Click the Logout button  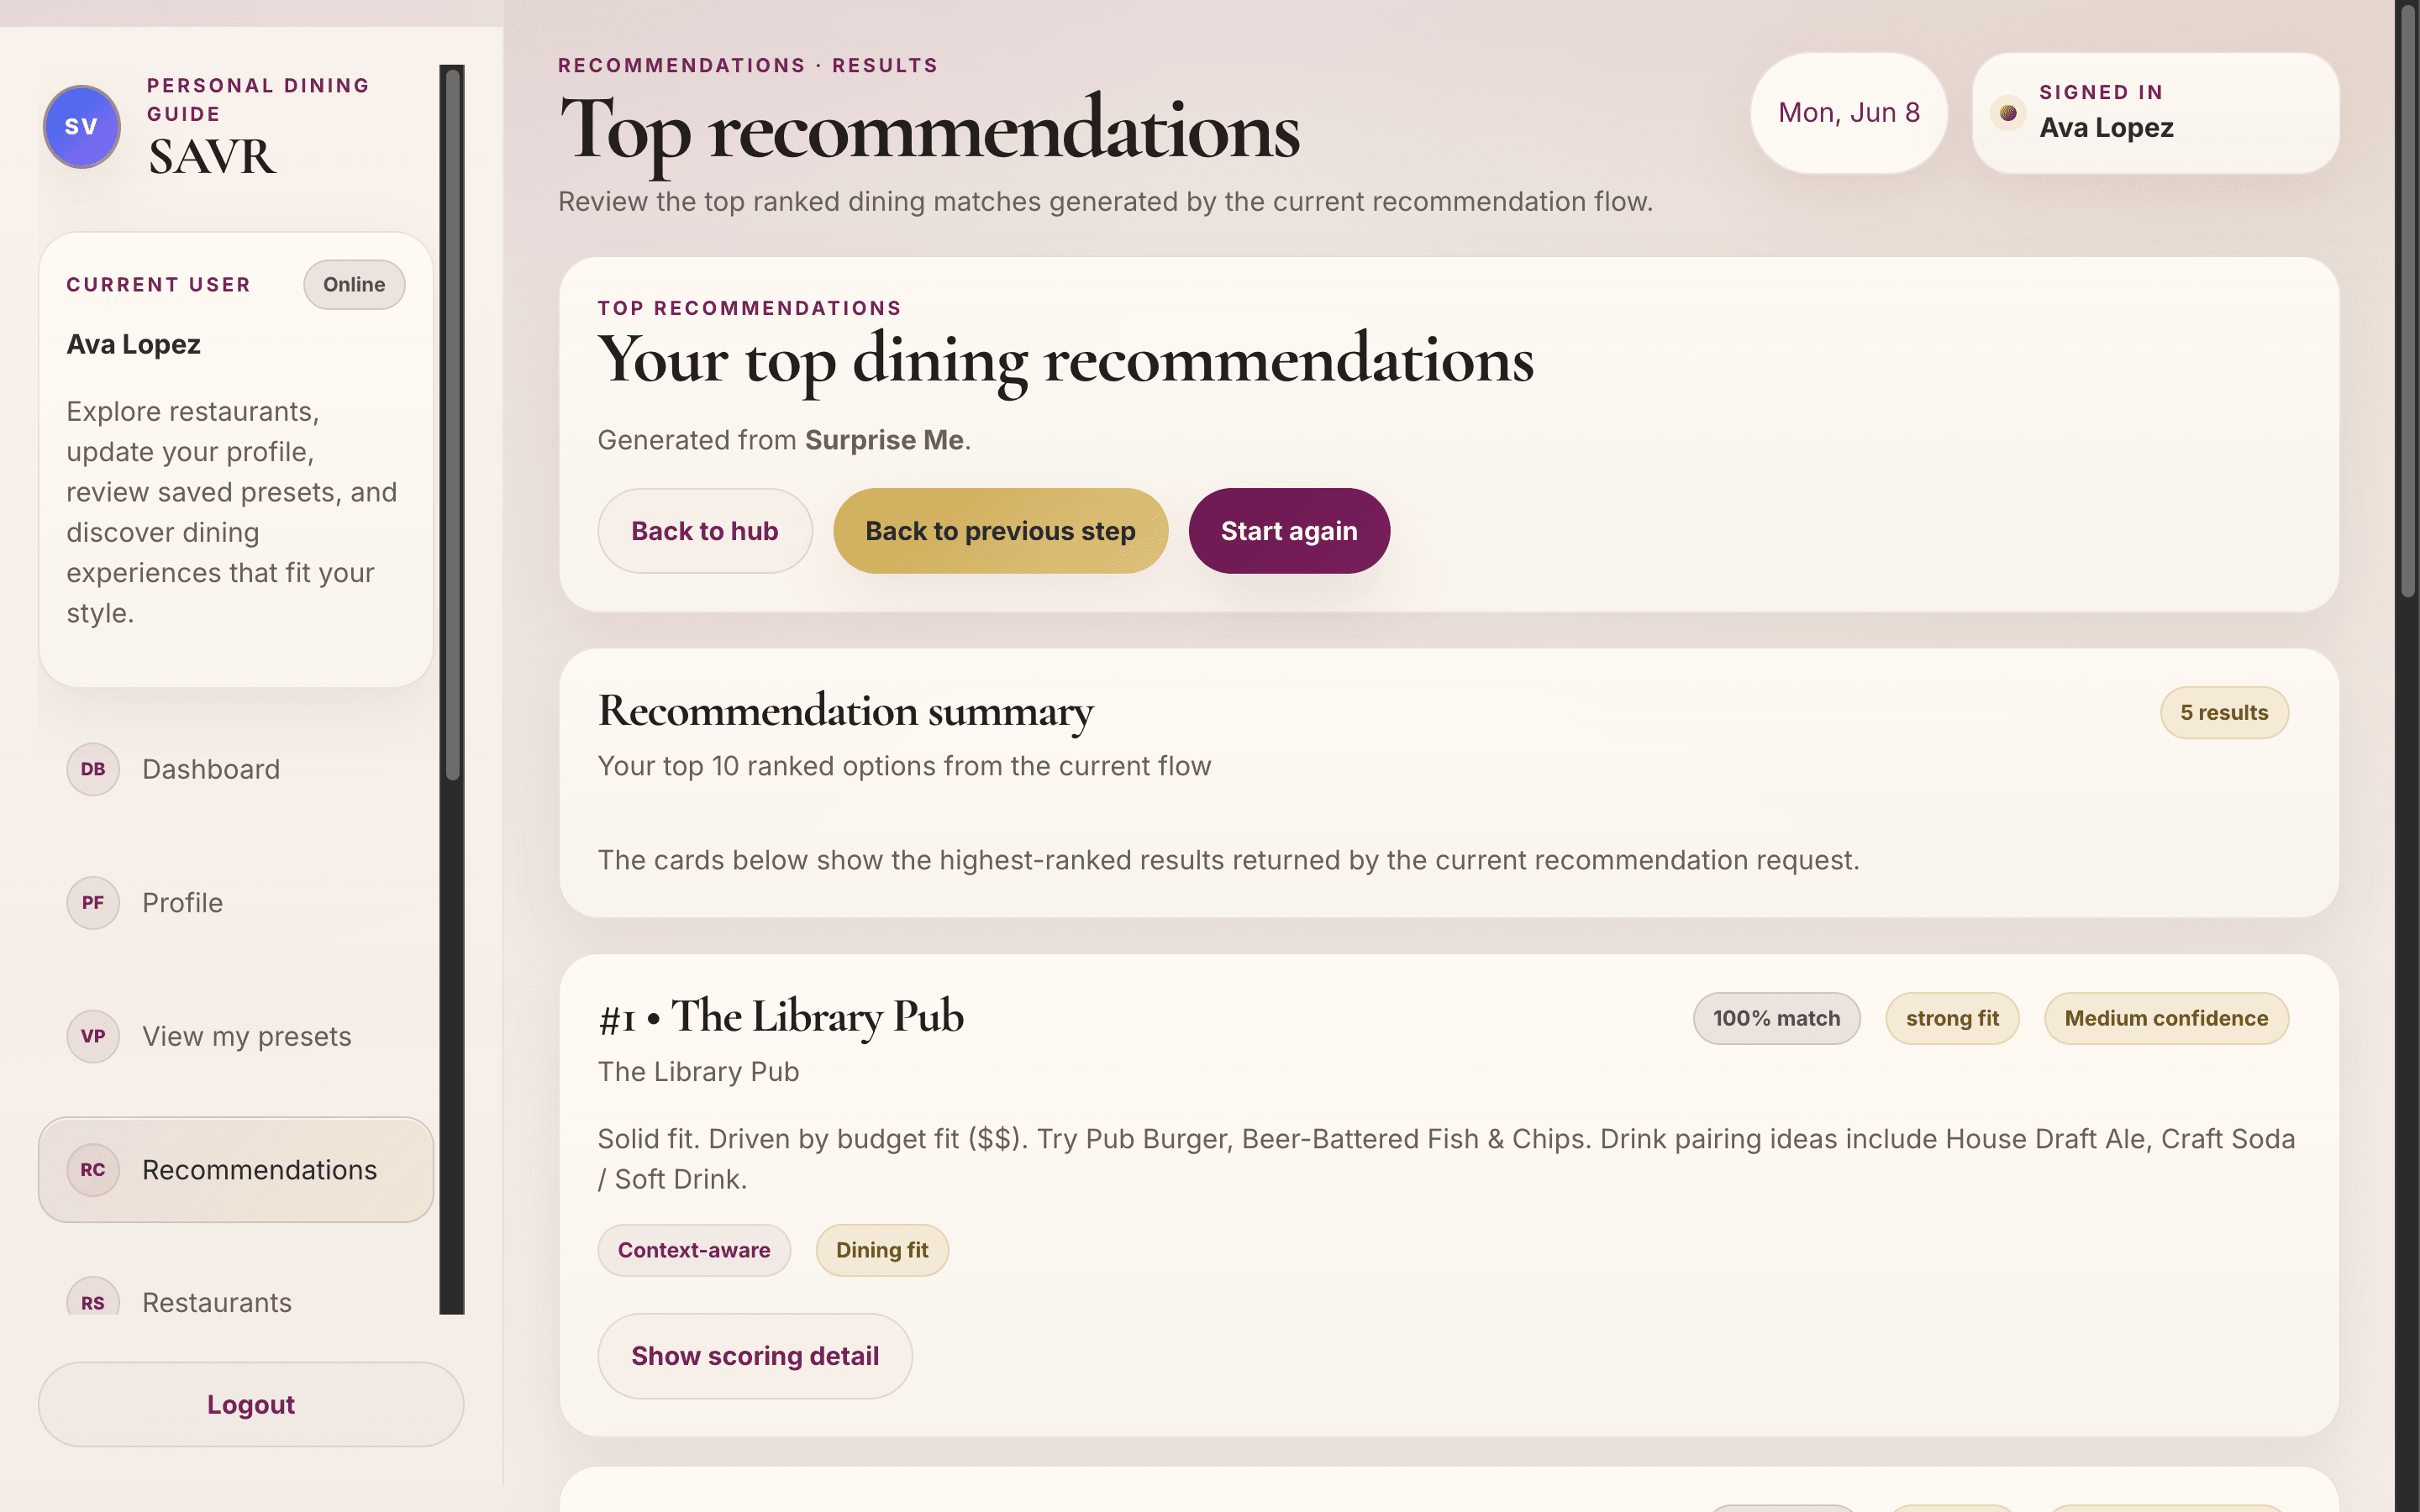click(251, 1404)
